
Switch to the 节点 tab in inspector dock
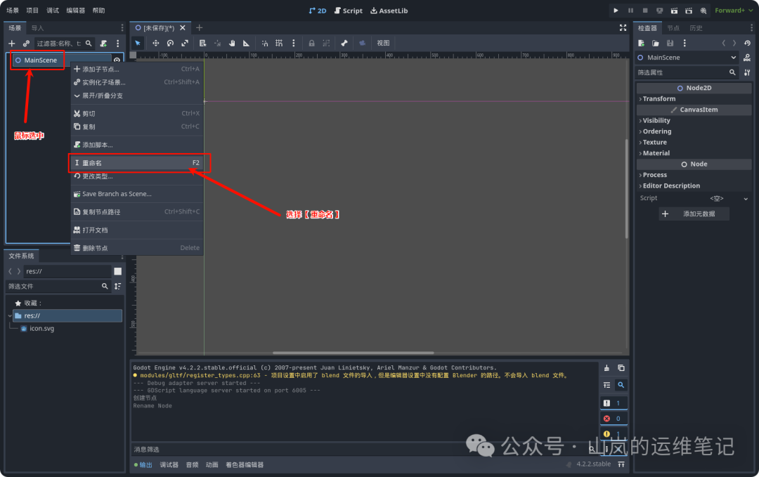[x=673, y=28]
